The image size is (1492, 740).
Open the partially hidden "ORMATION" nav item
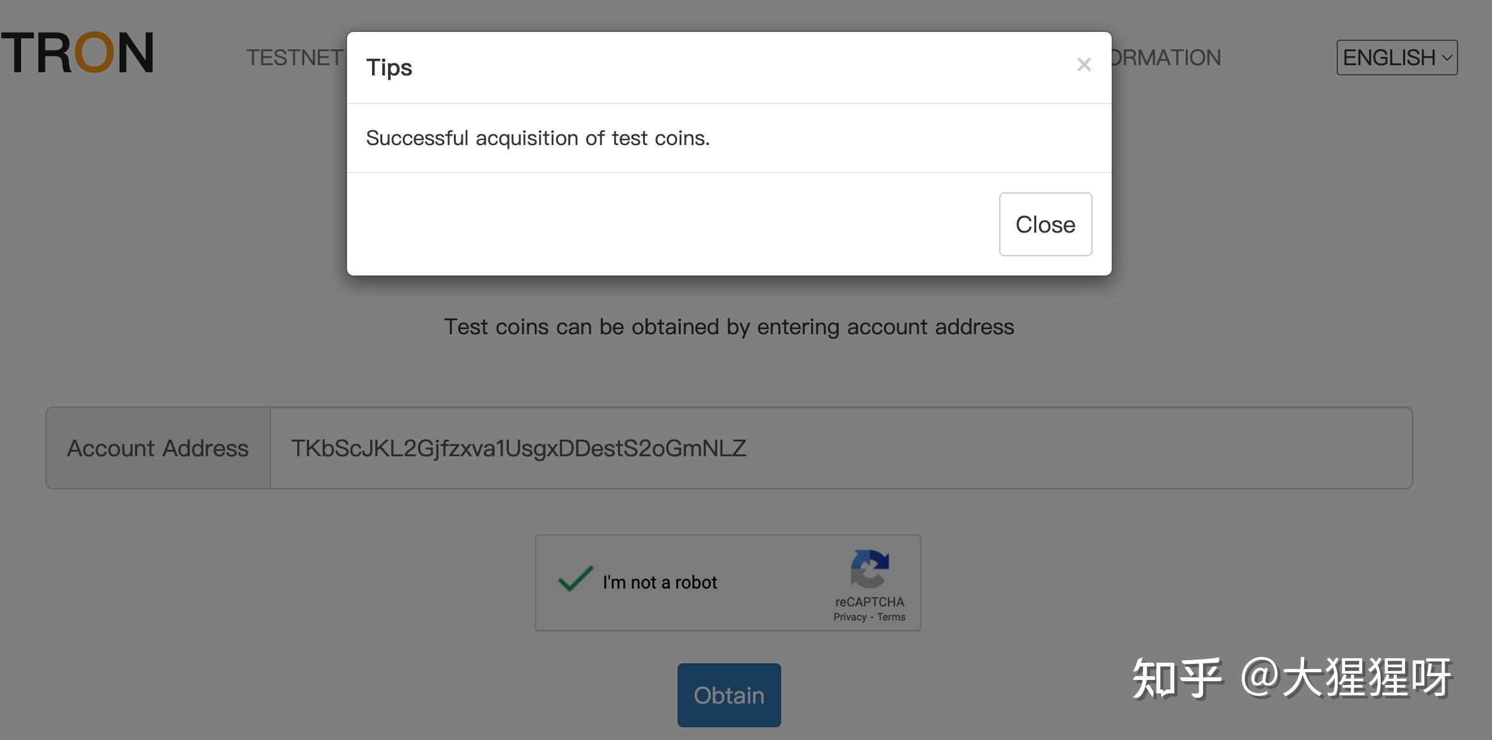(1167, 58)
